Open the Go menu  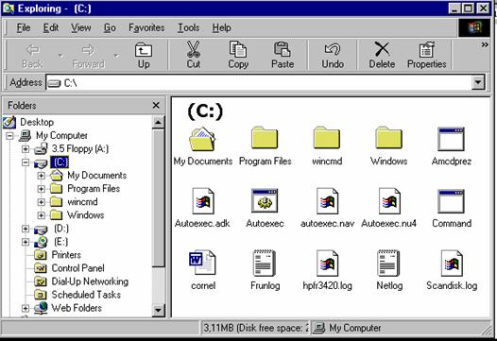[110, 28]
